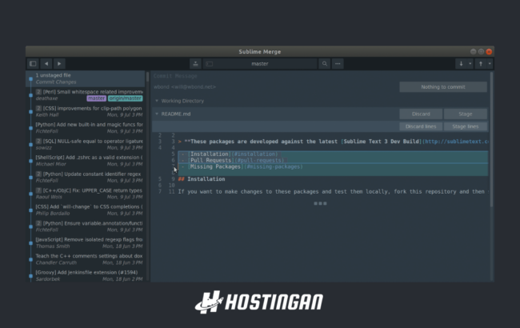Minimize the Sublime Merge window

click(x=474, y=51)
